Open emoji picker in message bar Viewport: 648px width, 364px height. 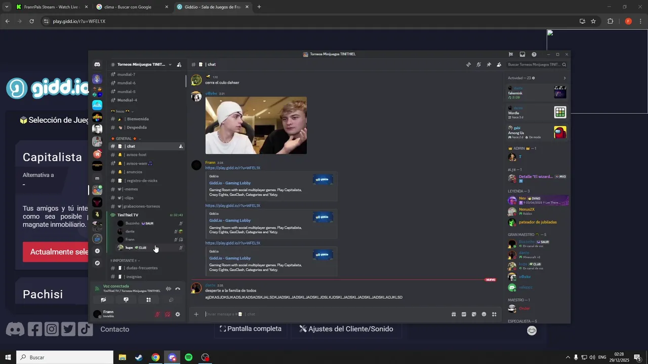pyautogui.click(x=484, y=314)
